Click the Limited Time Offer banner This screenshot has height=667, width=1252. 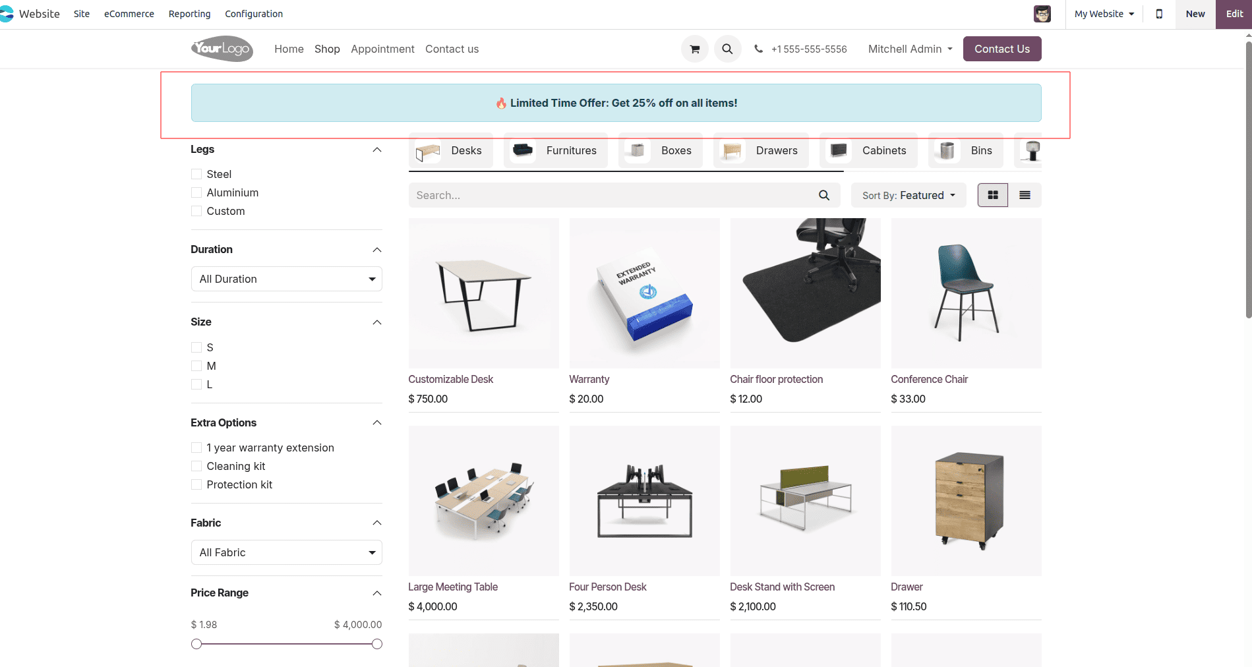(616, 103)
